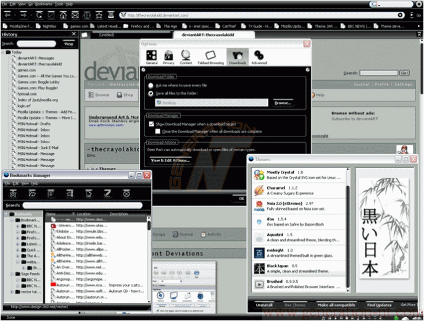Collapse the webq... folder in Bookmarks Manager
This screenshot has width=424, height=321.
click(18, 262)
